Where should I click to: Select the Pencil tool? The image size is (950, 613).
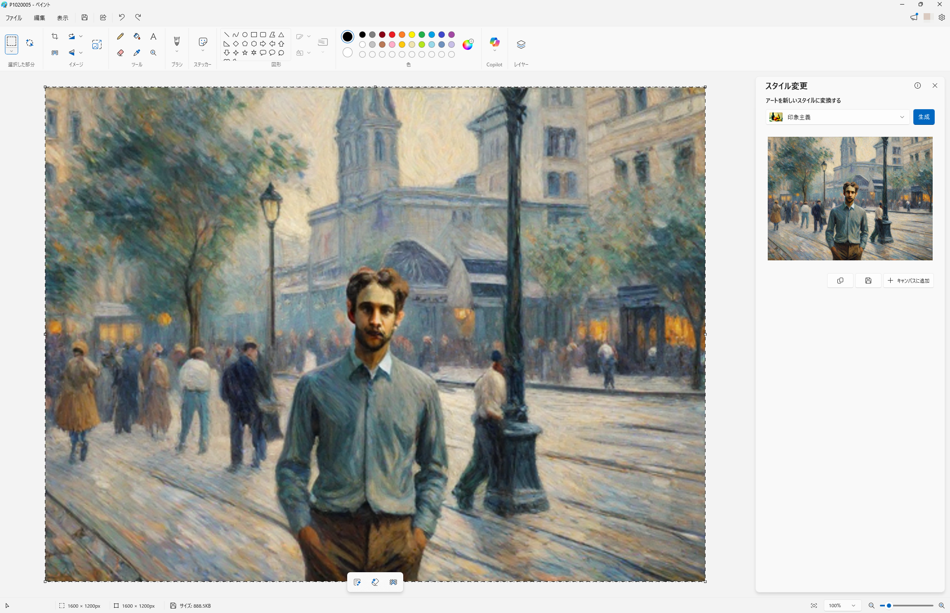coord(120,36)
